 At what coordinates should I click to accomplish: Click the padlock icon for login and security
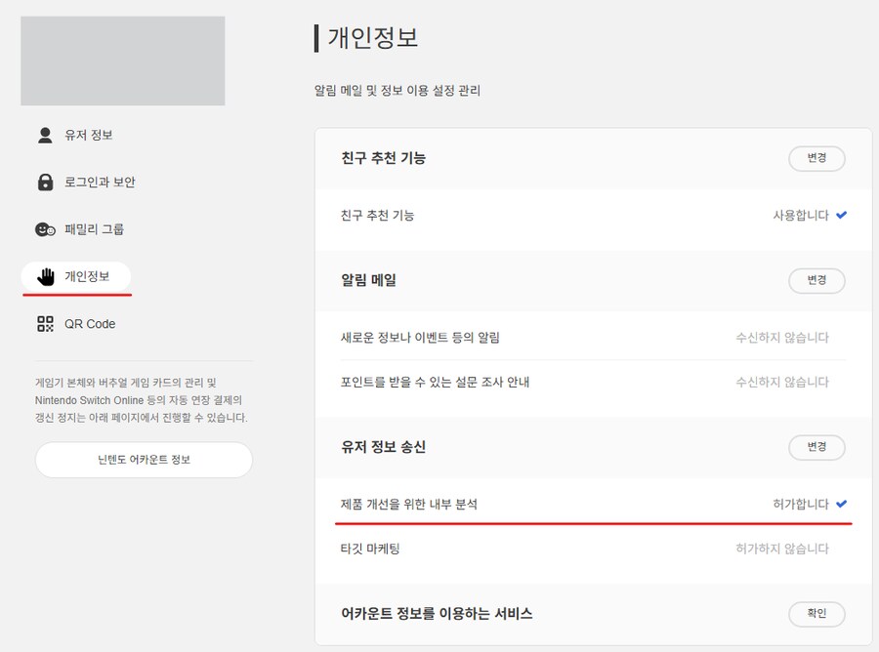click(x=45, y=183)
